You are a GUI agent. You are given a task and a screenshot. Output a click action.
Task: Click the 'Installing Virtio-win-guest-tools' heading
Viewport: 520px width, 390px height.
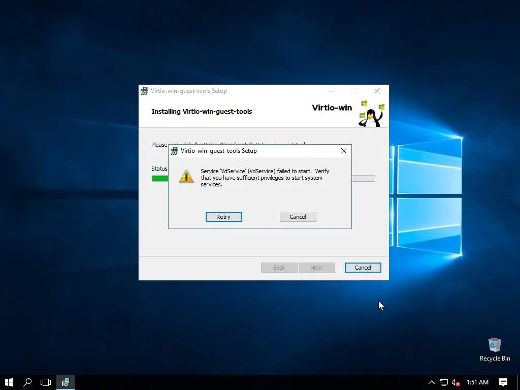[x=202, y=111]
